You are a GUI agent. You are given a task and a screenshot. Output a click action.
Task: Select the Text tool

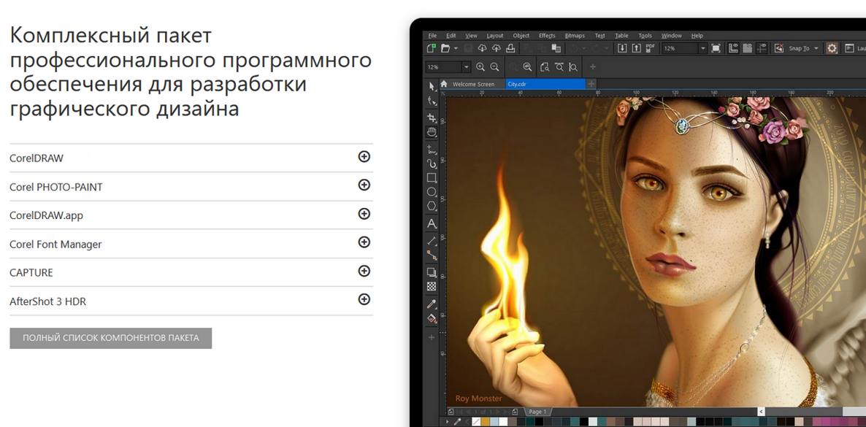pyautogui.click(x=432, y=224)
